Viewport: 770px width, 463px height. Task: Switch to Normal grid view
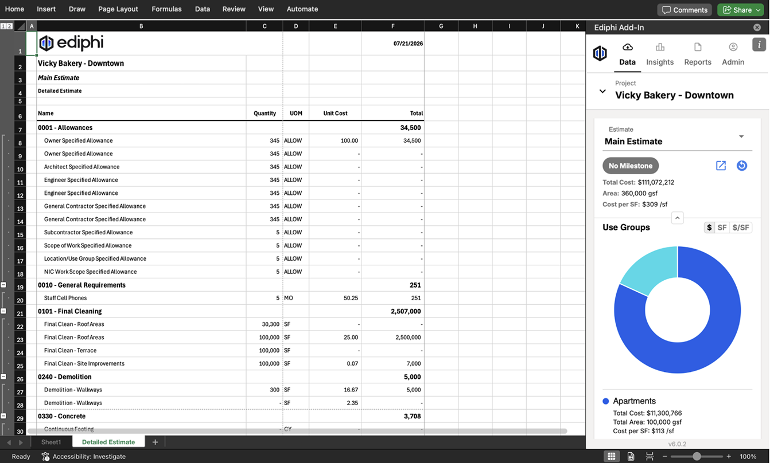click(612, 456)
